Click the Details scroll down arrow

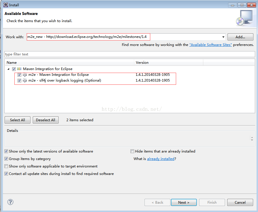click(252, 140)
